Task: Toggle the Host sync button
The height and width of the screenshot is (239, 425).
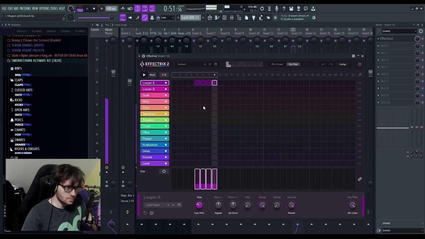Action: coord(152,75)
